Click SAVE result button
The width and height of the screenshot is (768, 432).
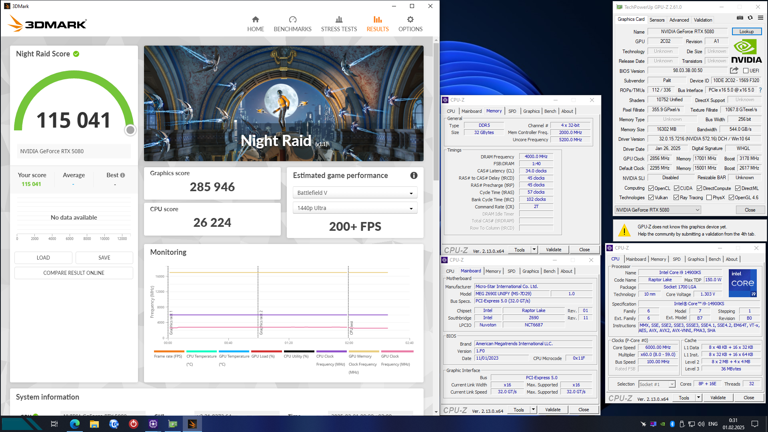(x=104, y=258)
